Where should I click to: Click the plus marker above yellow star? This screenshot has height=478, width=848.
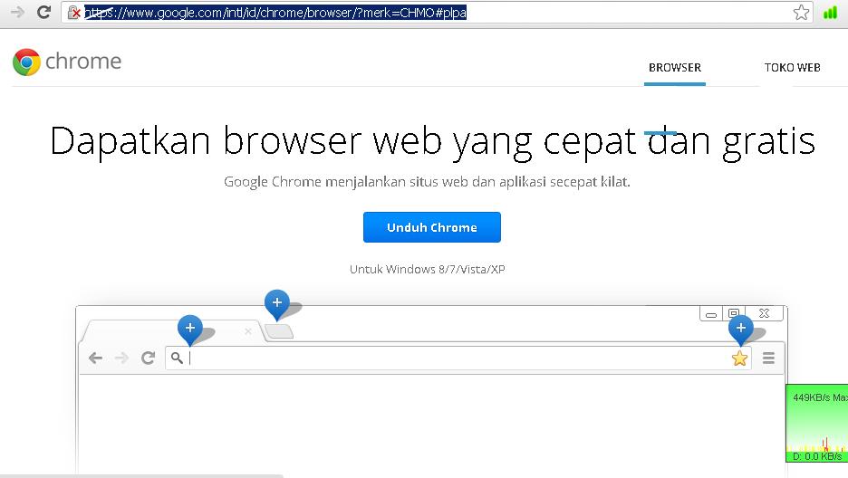click(x=740, y=330)
